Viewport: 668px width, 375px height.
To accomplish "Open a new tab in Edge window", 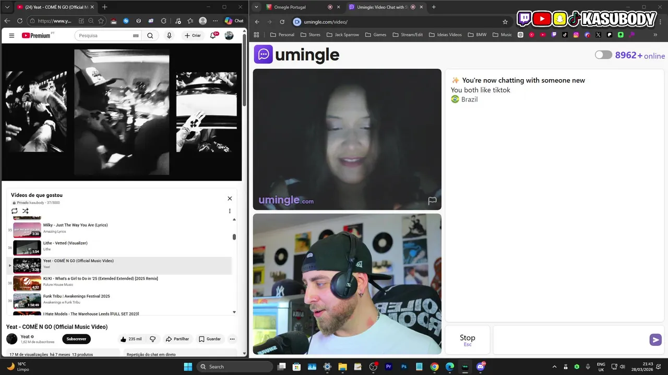I will [104, 7].
